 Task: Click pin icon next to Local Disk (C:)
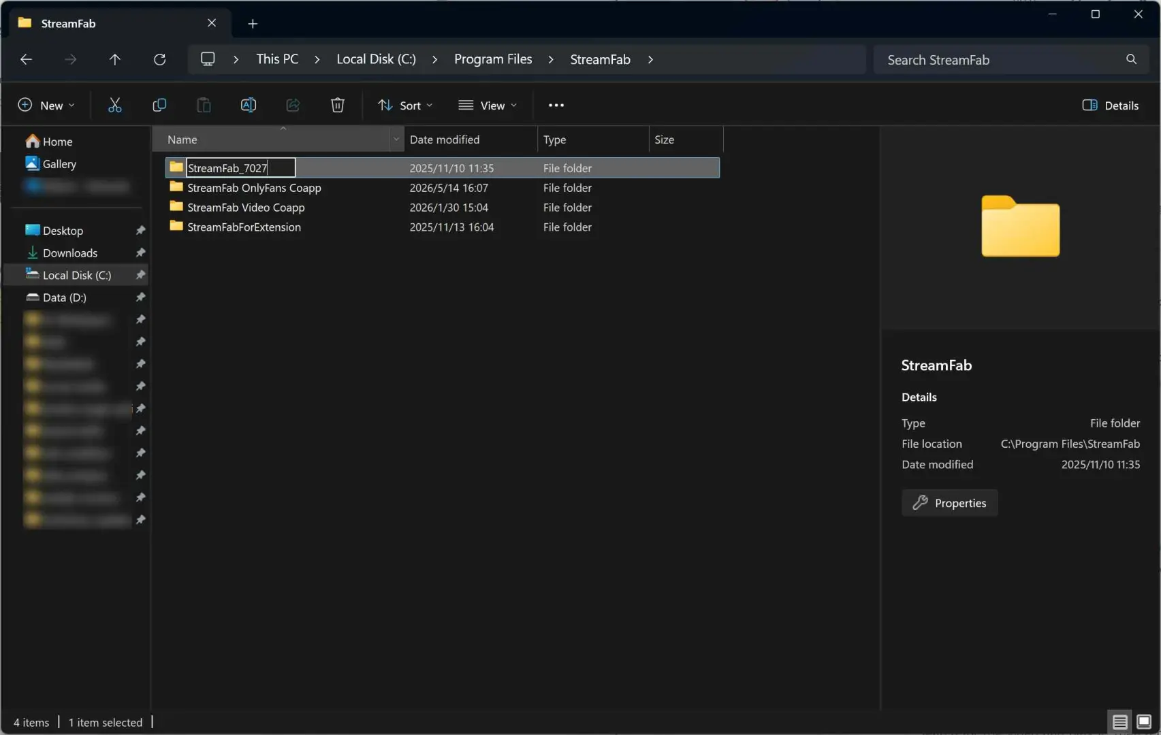pos(140,275)
